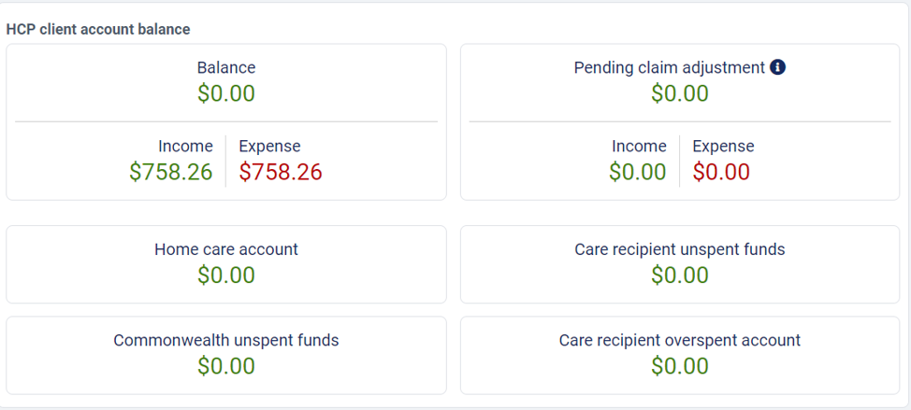Click the Pending claim adjustment label
Viewport: 911px width, 410px height.
pos(670,68)
